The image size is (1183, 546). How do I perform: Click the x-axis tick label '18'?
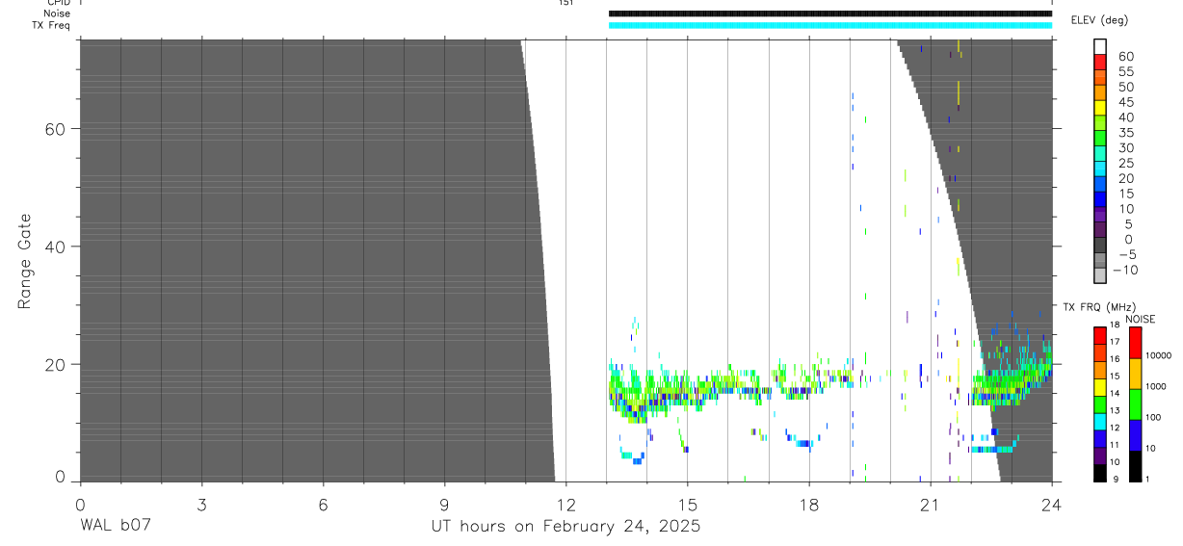point(809,504)
